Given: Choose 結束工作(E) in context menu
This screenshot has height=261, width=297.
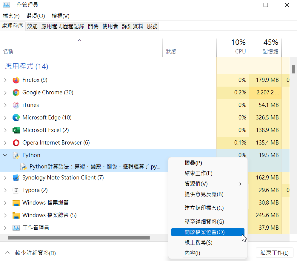Looking at the screenshot, I should [208, 173].
